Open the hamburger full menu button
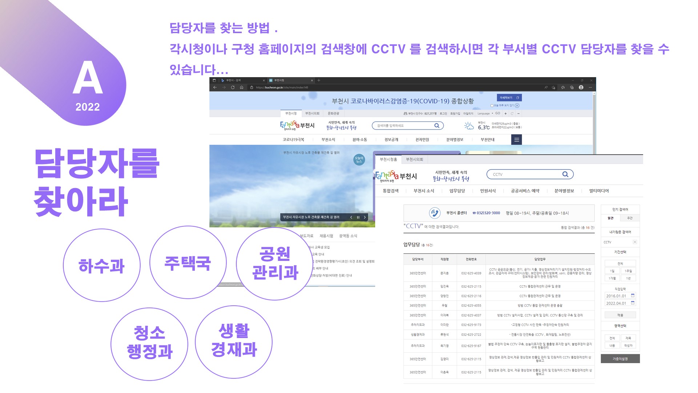This screenshot has width=698, height=393. click(517, 140)
